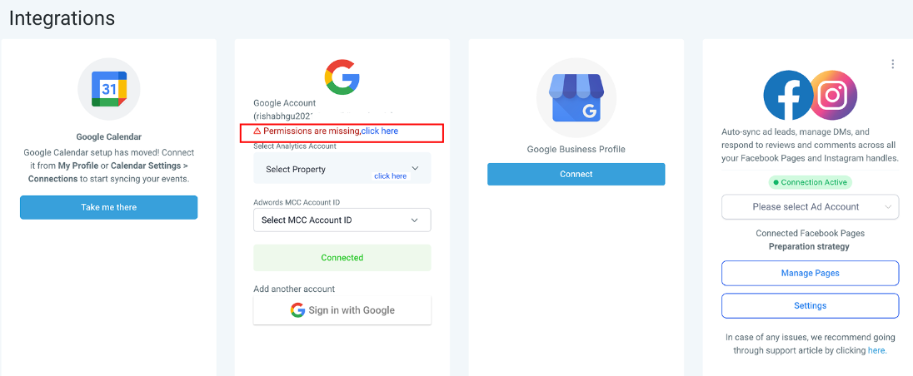913x376 pixels.
Task: Click the Instagram logo icon
Action: tap(833, 95)
